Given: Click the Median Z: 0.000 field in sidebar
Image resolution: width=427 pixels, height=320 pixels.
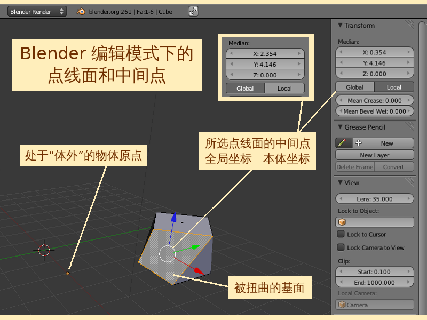Looking at the screenshot, I should click(375, 74).
